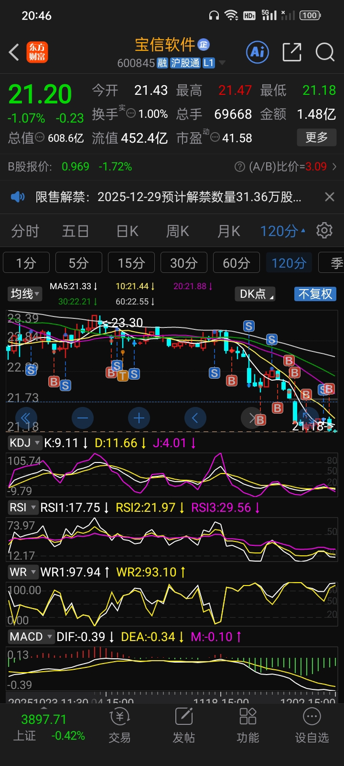Tap the K:9.11 value
This screenshot has height=766, width=344.
click(66, 443)
